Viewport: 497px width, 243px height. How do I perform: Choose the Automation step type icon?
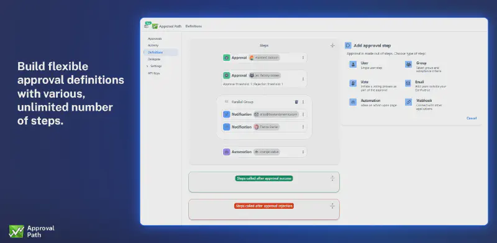pos(353,102)
